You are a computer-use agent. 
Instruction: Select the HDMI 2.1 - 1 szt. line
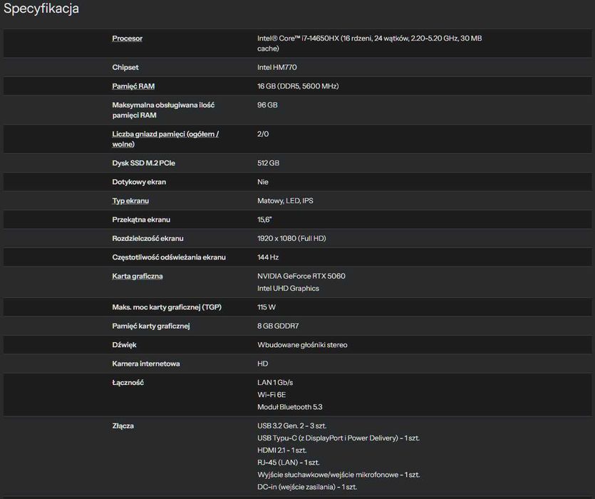282,451
